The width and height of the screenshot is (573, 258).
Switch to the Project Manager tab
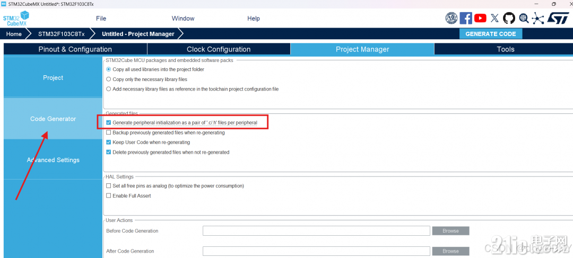click(362, 49)
